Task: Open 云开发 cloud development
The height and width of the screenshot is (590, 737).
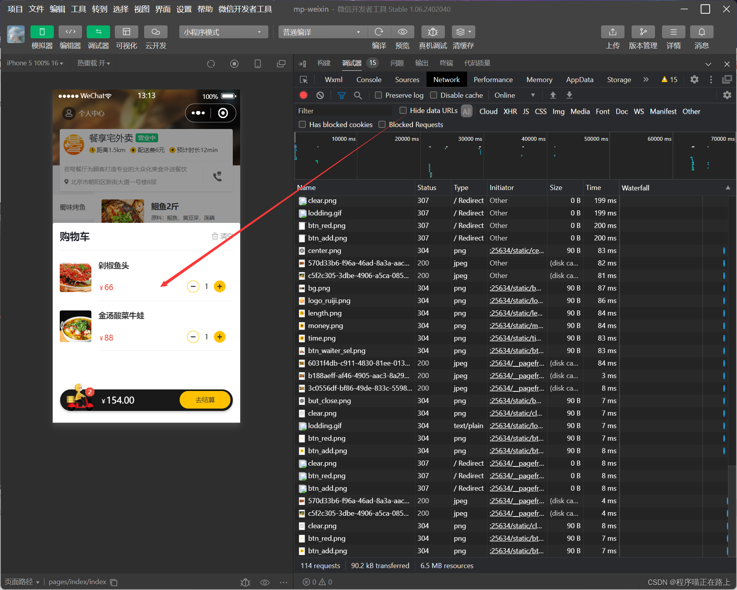Action: pyautogui.click(x=156, y=32)
